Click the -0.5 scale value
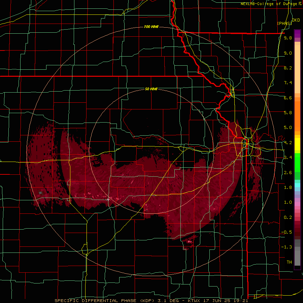The height and width of the screenshot is (303, 303). coord(287,232)
